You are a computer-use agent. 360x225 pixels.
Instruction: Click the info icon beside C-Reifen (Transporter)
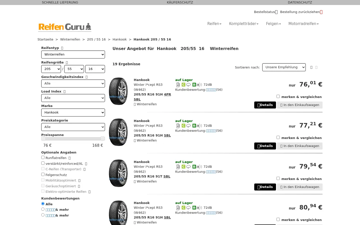coord(84,169)
